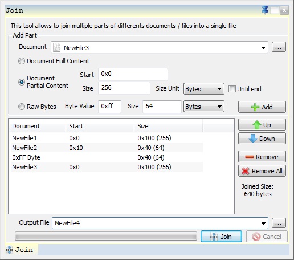Viewport: 294px width, 260px height.
Task: Enable the Until end checkbox
Action: click(x=232, y=89)
